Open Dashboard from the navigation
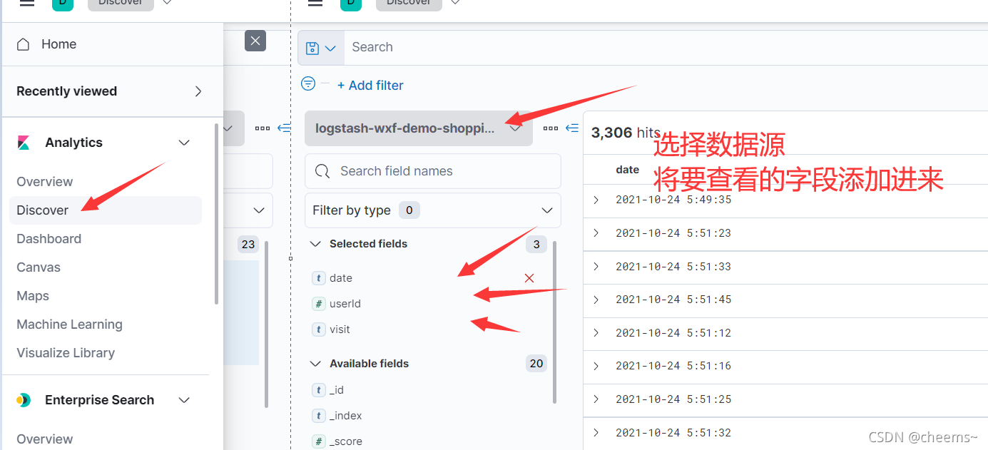The image size is (988, 450). 49,239
